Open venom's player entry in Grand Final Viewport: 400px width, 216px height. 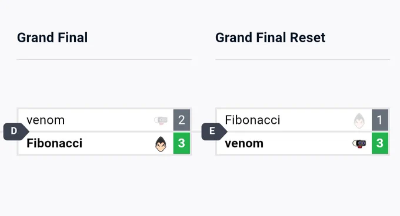coord(46,120)
